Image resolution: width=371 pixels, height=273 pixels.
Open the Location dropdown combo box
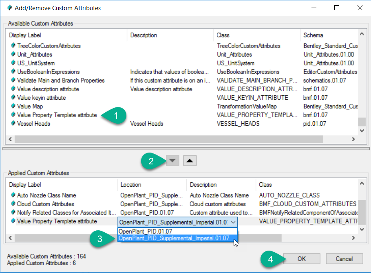(x=233, y=222)
